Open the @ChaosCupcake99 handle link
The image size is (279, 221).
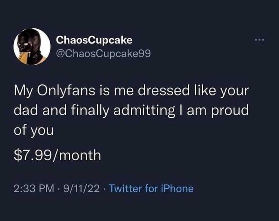coord(103,54)
